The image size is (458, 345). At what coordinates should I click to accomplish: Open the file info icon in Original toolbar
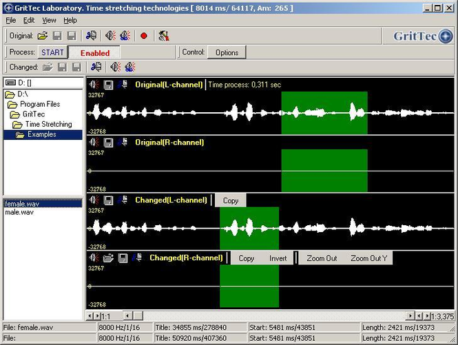click(91, 36)
